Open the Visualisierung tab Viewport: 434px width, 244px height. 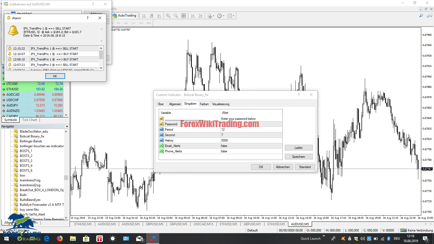coord(221,104)
